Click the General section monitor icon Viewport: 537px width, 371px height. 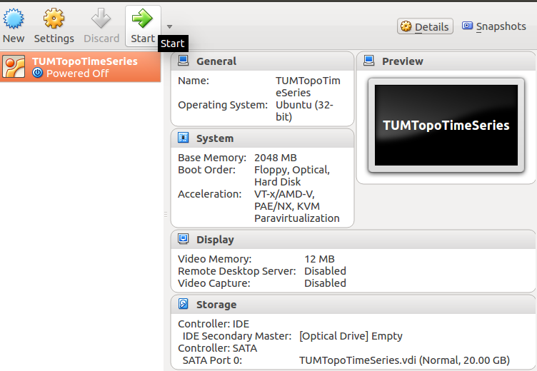pyautogui.click(x=184, y=61)
